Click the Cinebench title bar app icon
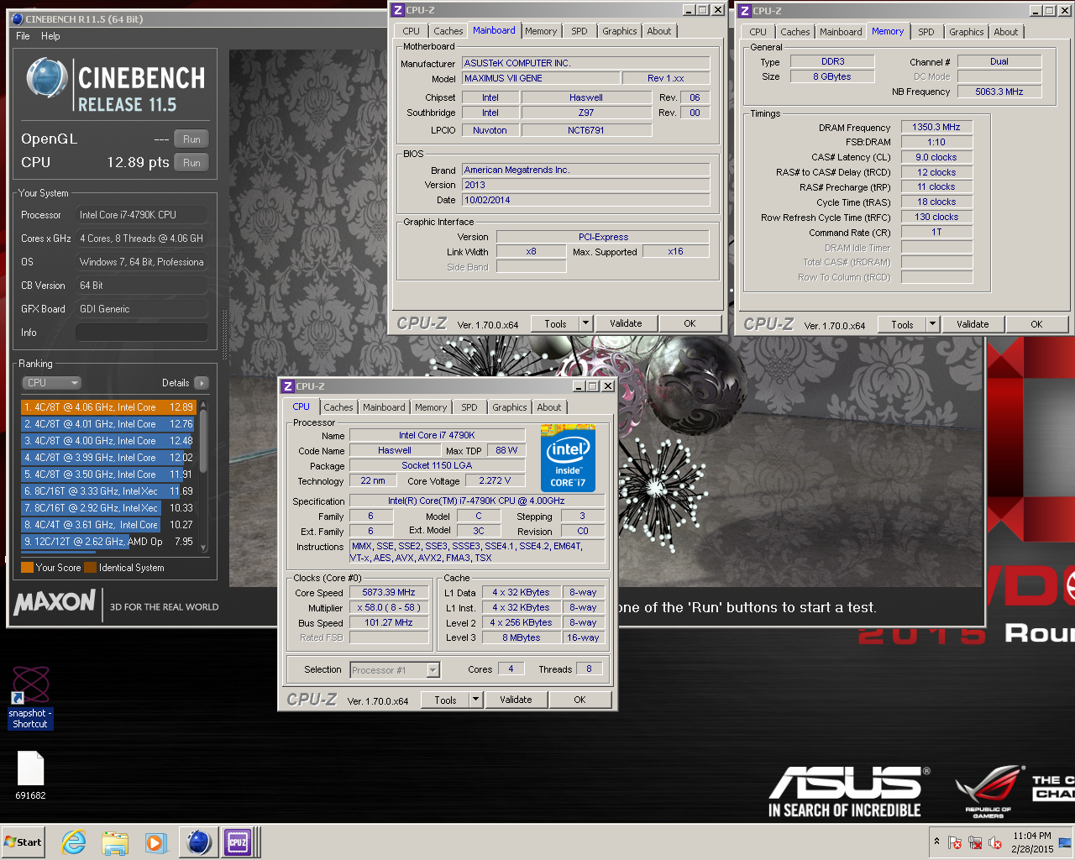1075x860 pixels. [x=18, y=18]
